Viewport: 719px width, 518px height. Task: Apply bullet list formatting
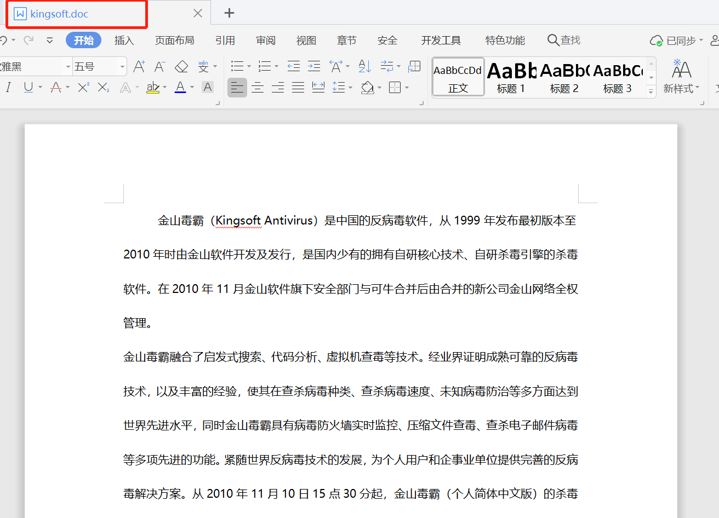[237, 66]
